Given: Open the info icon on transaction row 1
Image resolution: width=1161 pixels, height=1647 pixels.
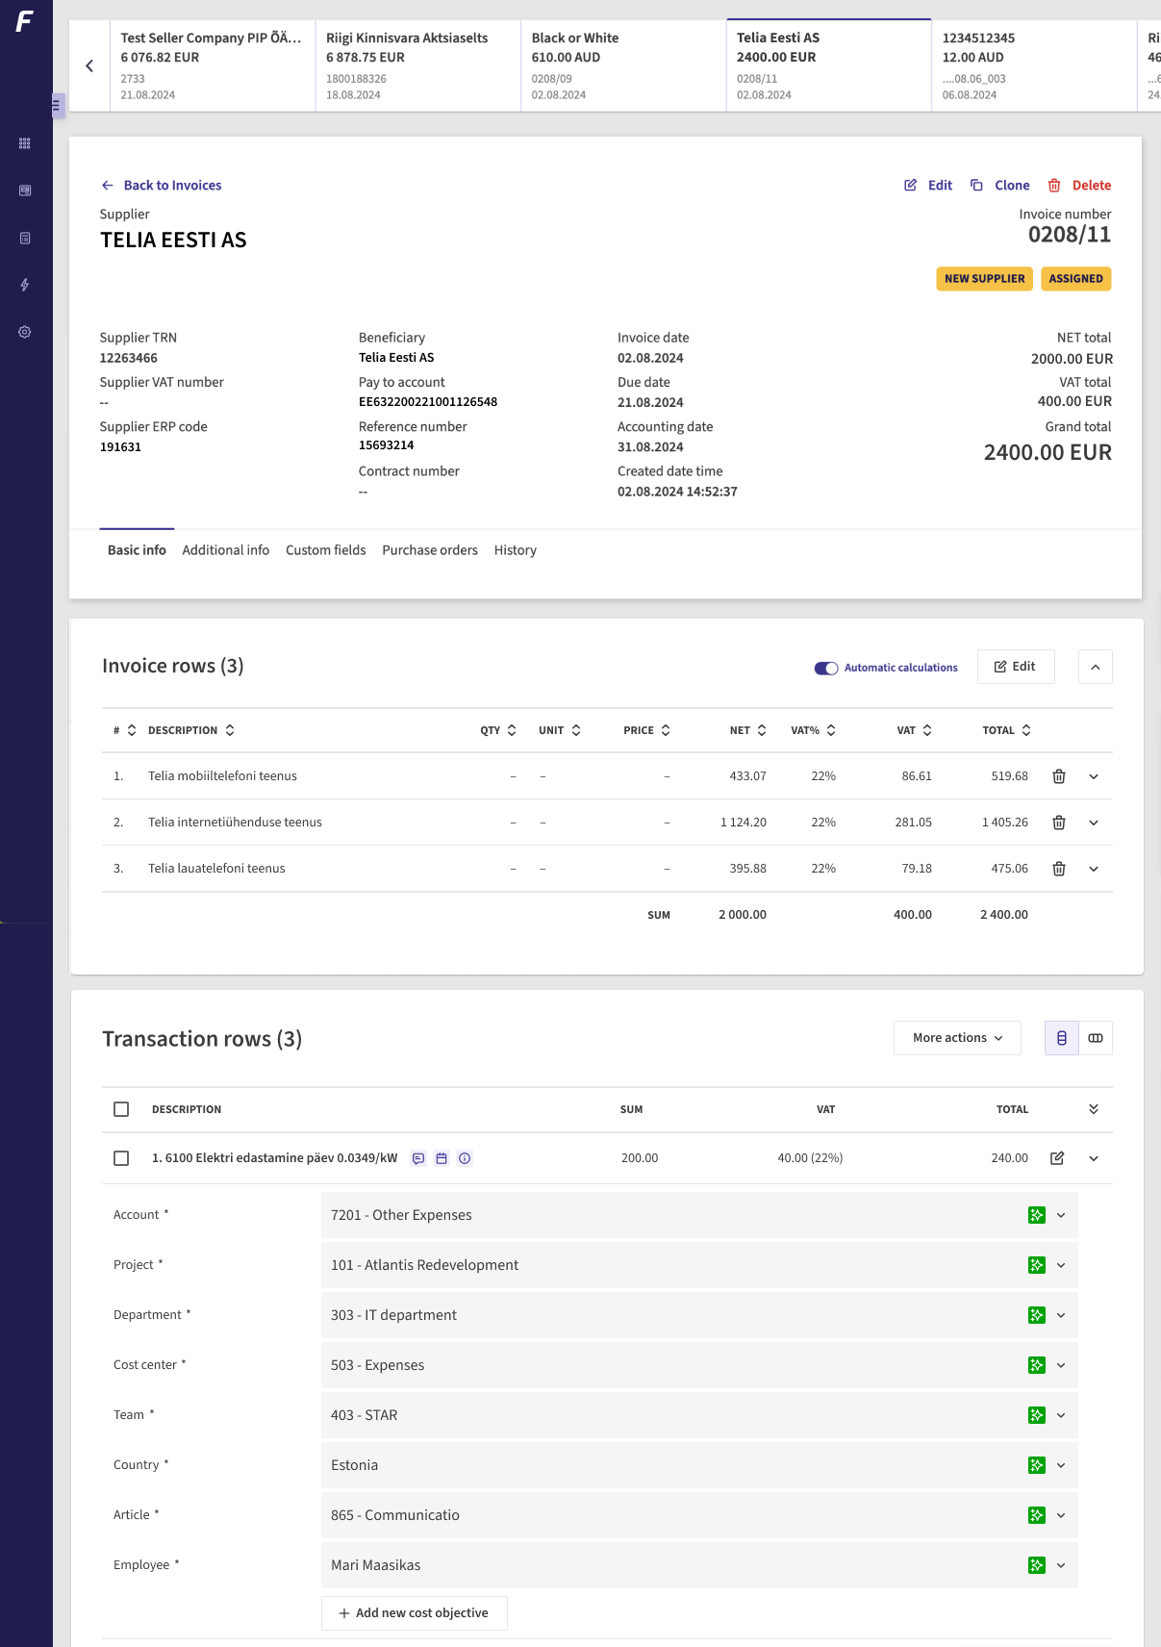Looking at the screenshot, I should pos(465,1158).
